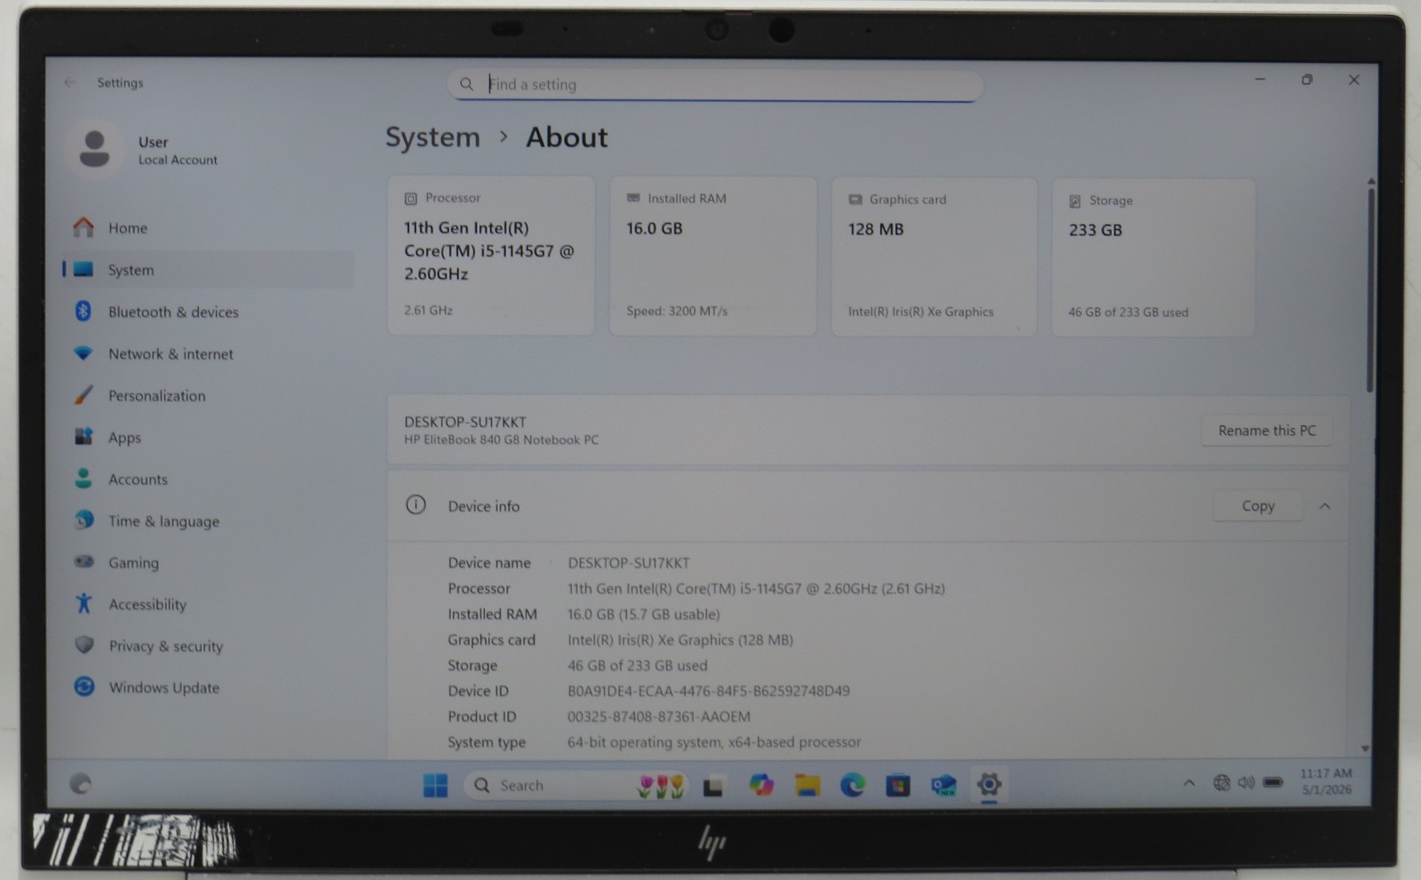
Task: Open Copilot from the taskbar
Action: 761,785
